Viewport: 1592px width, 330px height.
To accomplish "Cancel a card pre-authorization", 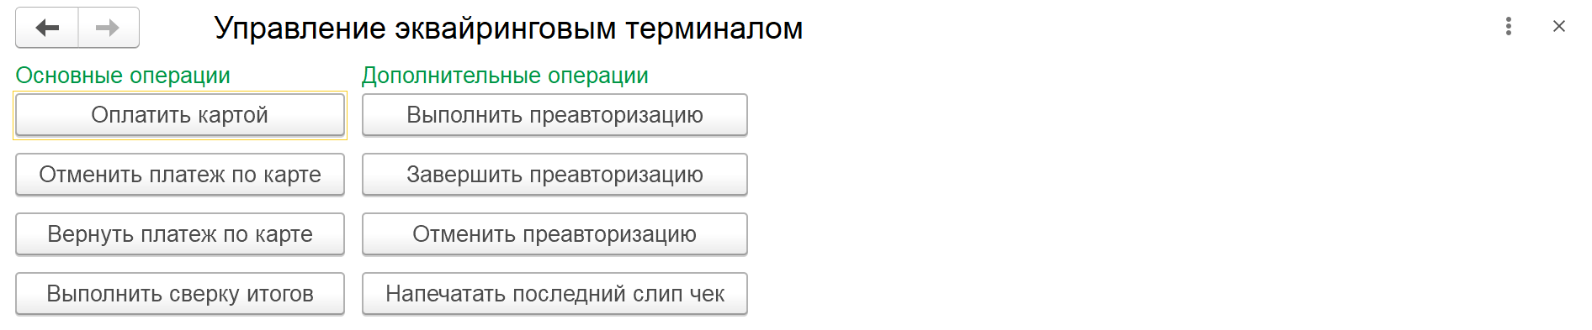I will 555,234.
